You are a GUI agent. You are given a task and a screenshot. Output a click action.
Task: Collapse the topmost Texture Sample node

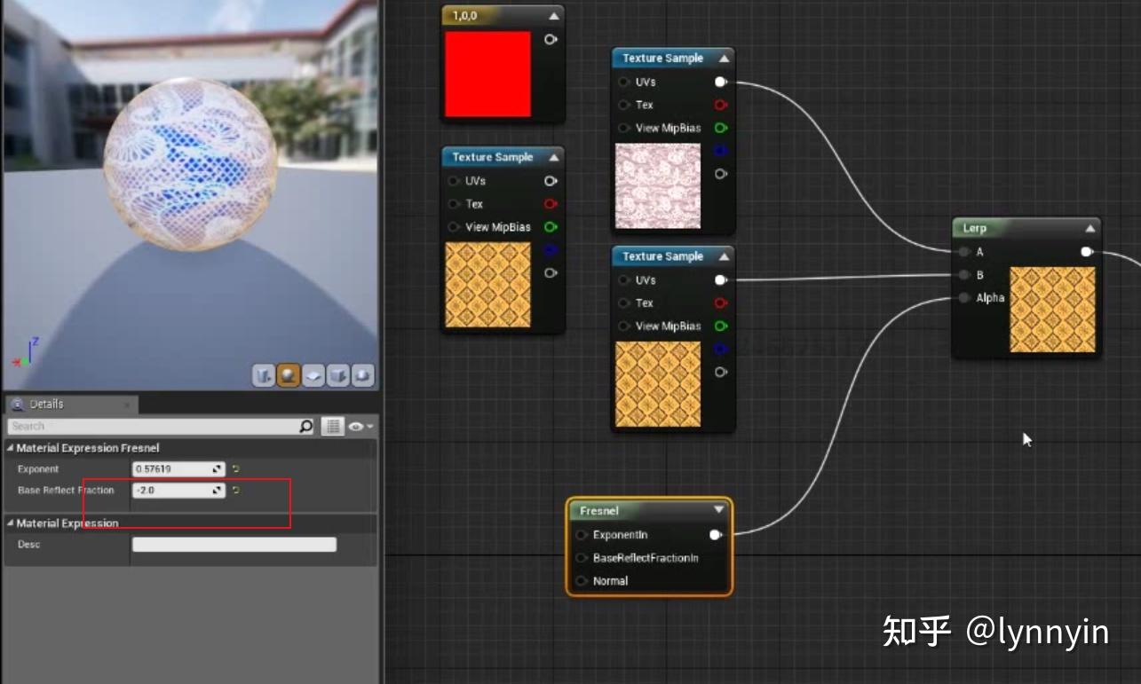[724, 58]
